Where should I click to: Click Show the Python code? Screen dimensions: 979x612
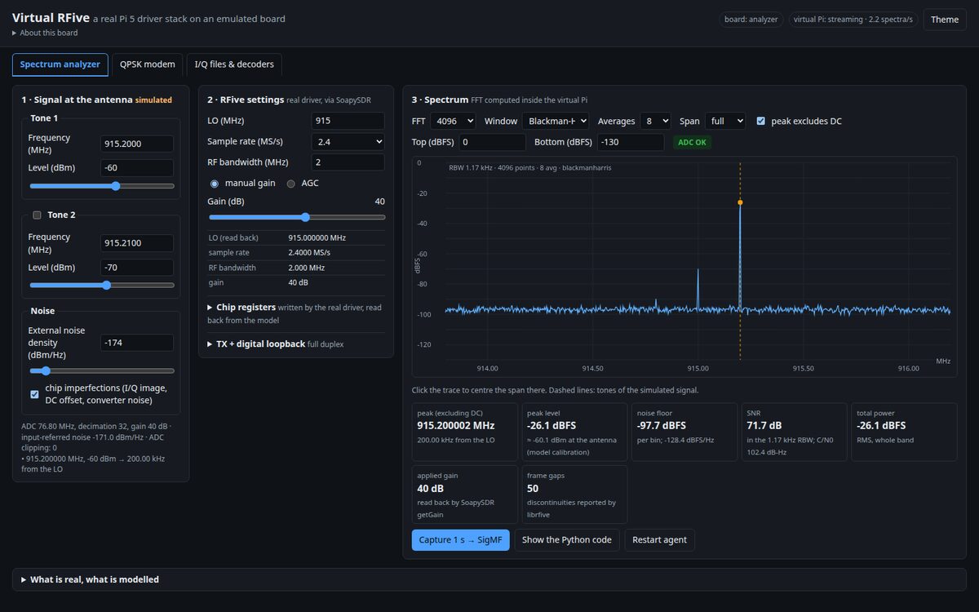(567, 539)
